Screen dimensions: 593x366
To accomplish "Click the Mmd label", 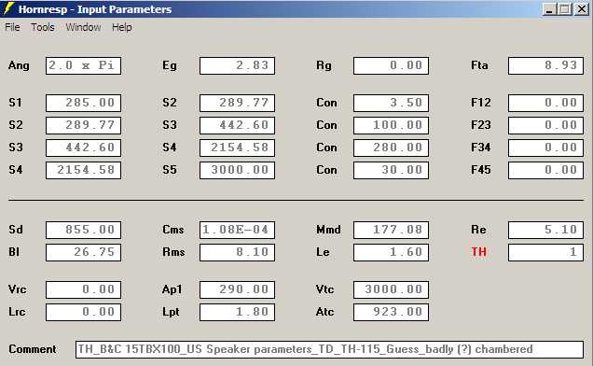I will [x=328, y=230].
